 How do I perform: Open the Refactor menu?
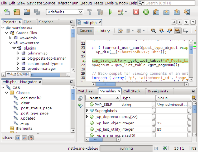pyautogui.click(x=64, y=3)
